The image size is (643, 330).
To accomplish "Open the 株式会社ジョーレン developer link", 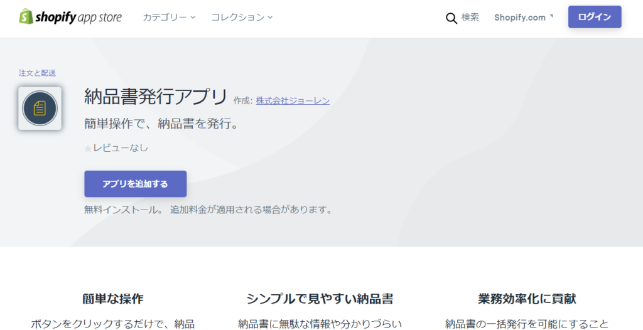I will coord(293,100).
